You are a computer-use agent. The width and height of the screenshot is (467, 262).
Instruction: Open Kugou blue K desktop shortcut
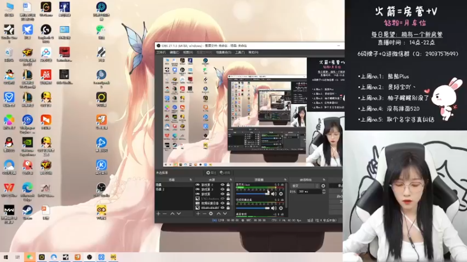click(101, 168)
